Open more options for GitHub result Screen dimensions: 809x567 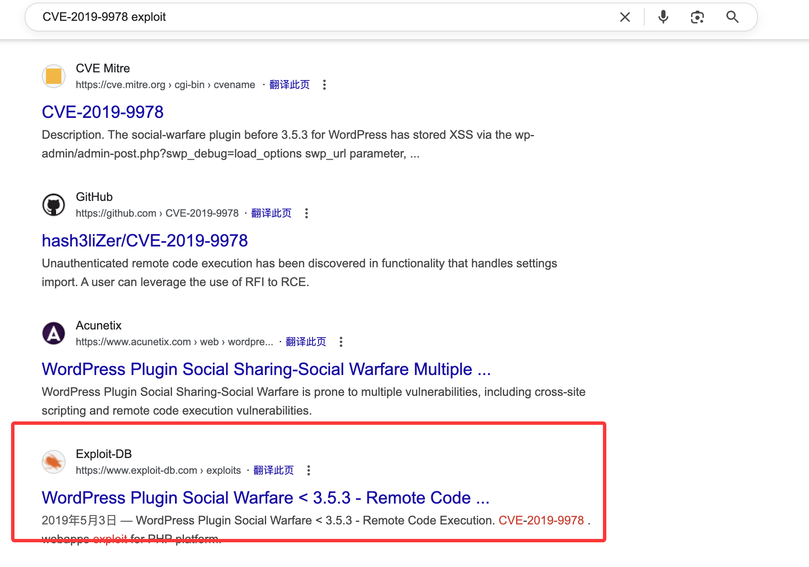(x=307, y=213)
